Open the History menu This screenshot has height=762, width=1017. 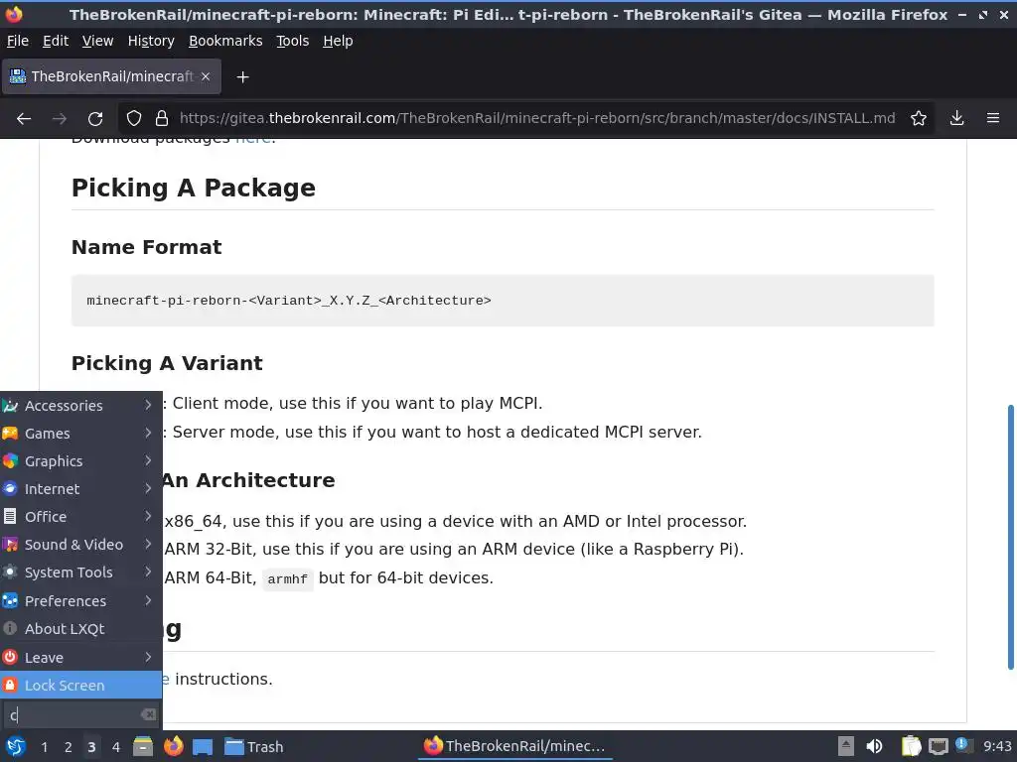(151, 41)
